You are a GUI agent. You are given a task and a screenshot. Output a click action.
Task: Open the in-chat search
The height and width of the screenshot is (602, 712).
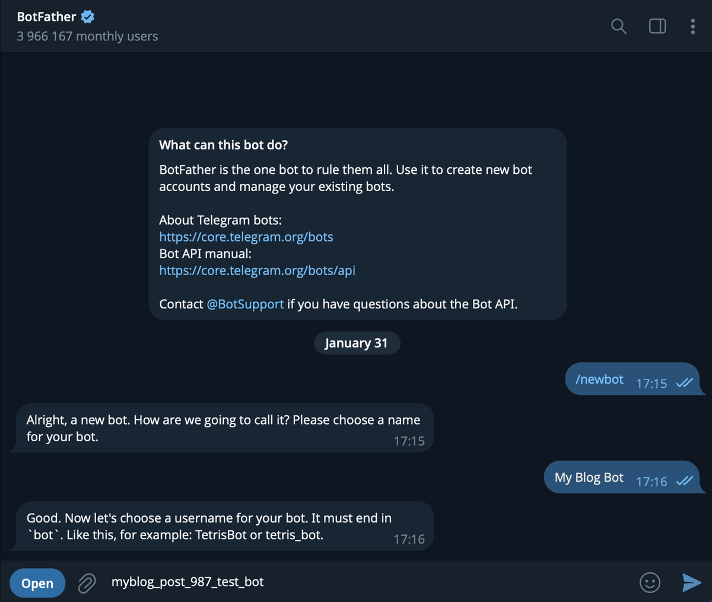point(618,26)
